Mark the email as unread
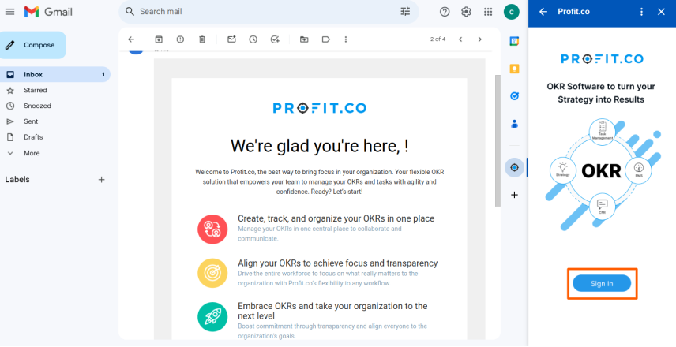The height and width of the screenshot is (347, 676). [231, 39]
